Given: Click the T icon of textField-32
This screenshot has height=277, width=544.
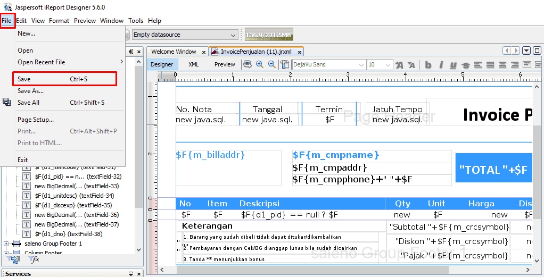Looking at the screenshot, I should pyautogui.click(x=27, y=177).
